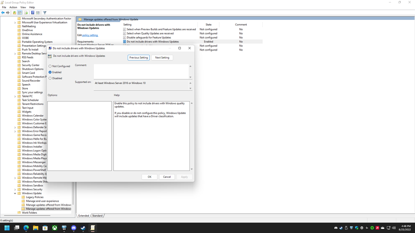Click icon of Disable safeguards for Feature Updates
Viewport: 415px width, 233px height.
click(x=124, y=37)
